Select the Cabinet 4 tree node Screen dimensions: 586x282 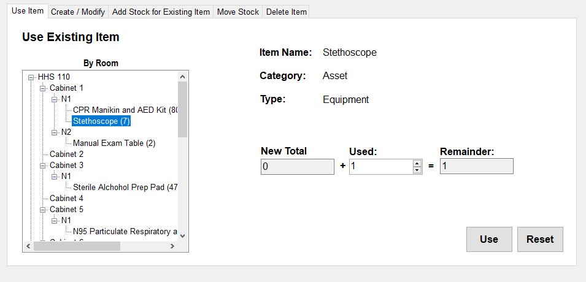tap(66, 199)
